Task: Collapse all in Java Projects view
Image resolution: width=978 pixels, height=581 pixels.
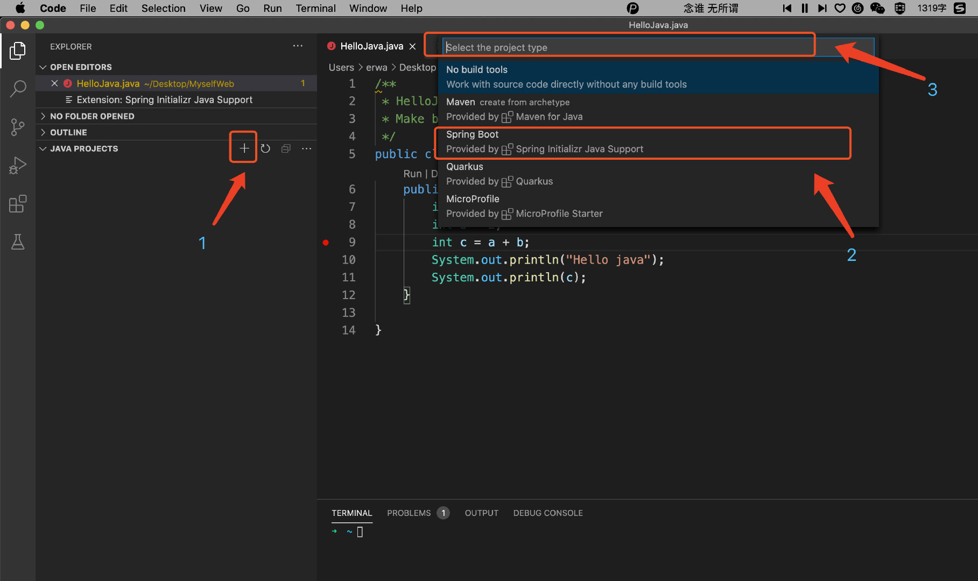Action: click(x=286, y=148)
